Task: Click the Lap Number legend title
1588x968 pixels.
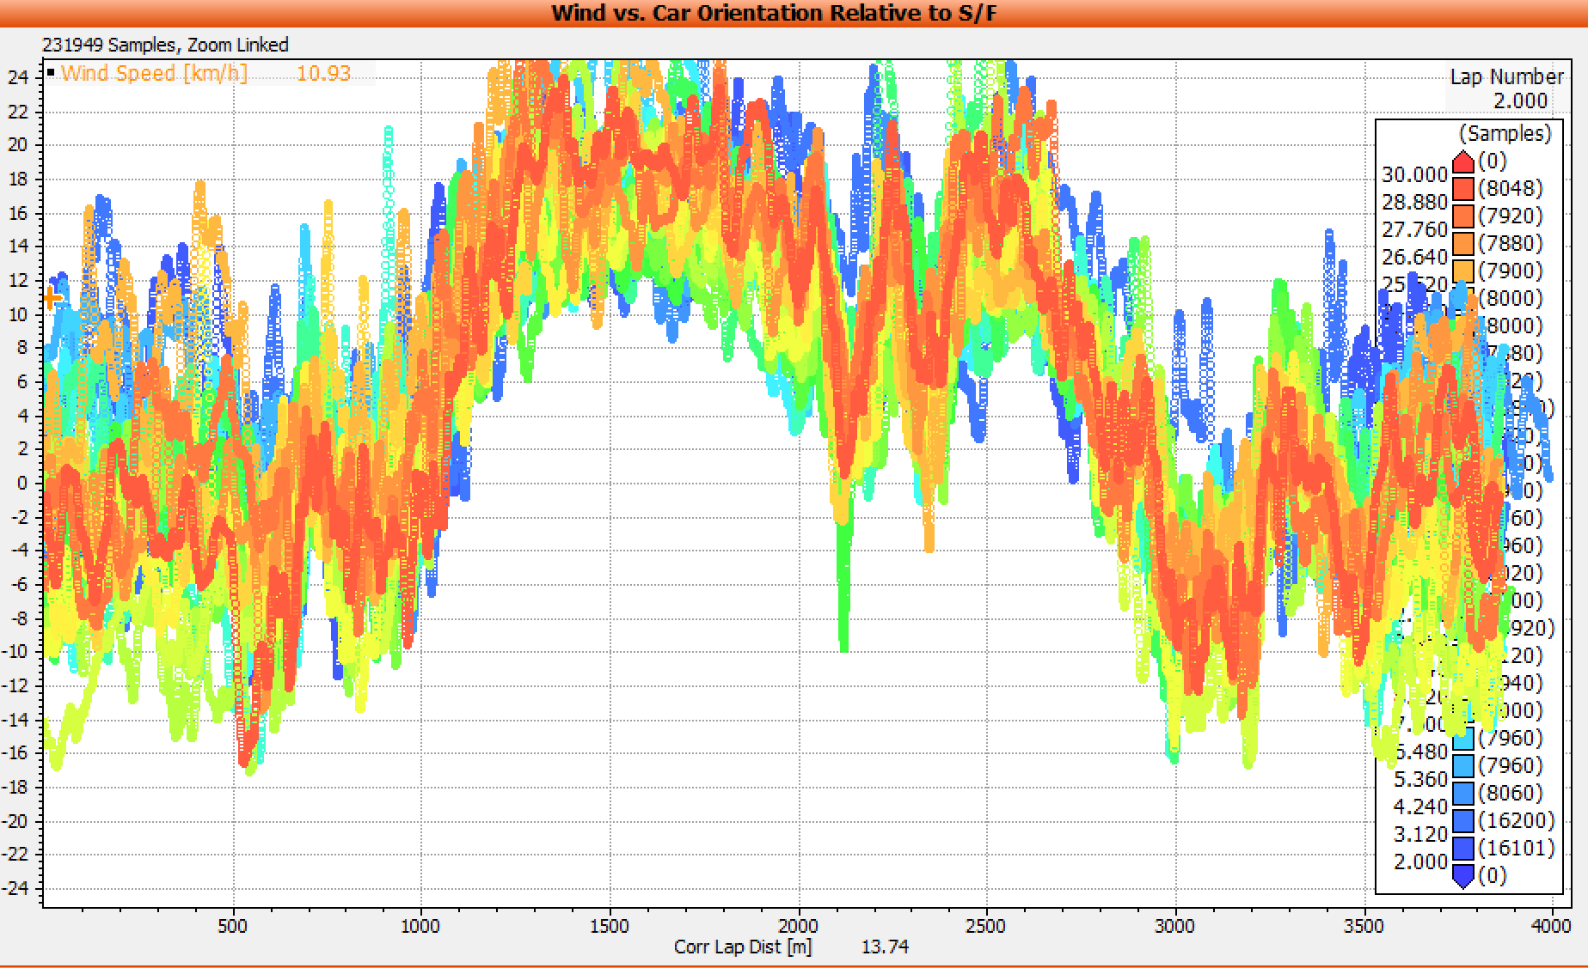Action: click(1506, 76)
